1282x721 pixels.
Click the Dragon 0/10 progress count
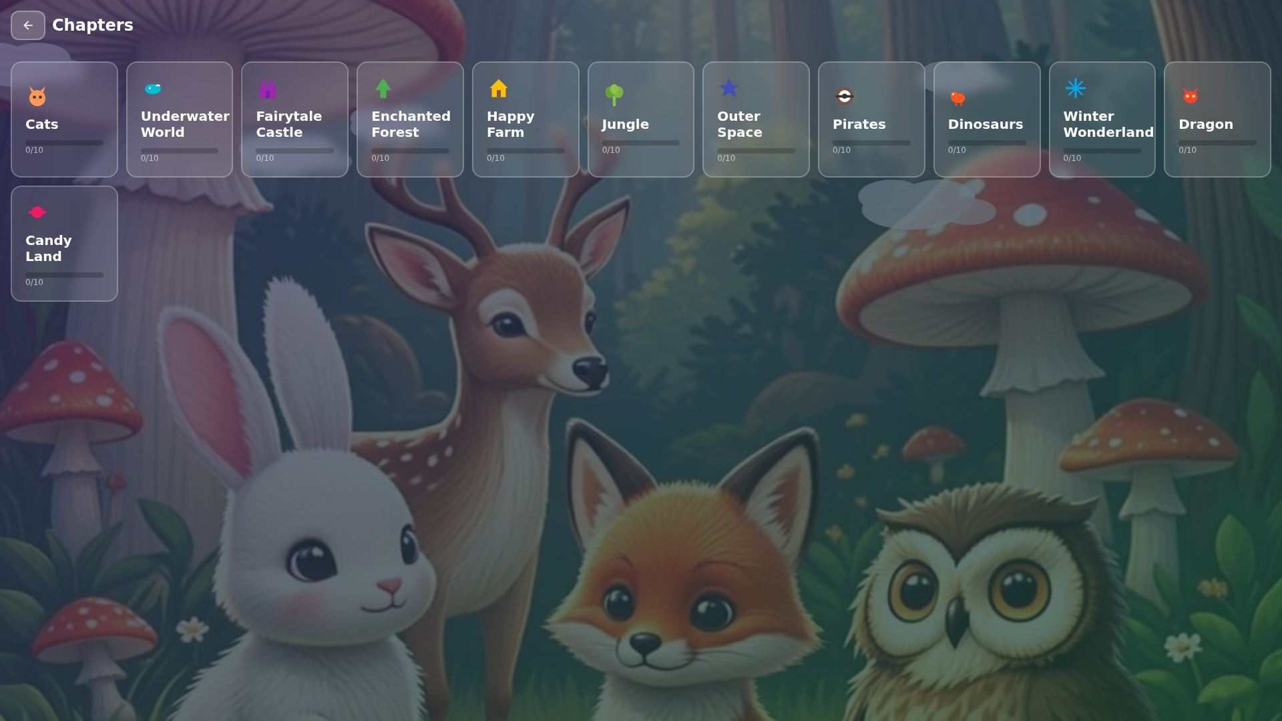1187,150
